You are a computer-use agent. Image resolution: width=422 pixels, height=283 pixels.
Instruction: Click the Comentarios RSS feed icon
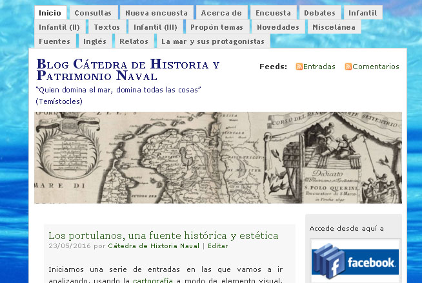pos(348,67)
